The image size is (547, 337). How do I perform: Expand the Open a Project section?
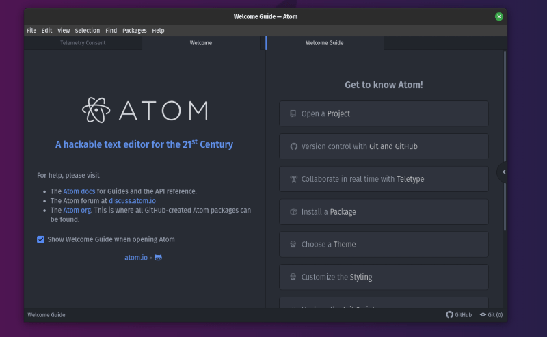tap(384, 113)
